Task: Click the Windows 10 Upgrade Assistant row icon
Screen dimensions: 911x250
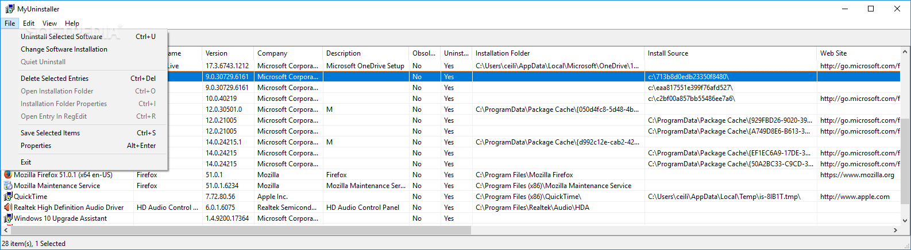Action: point(8,218)
